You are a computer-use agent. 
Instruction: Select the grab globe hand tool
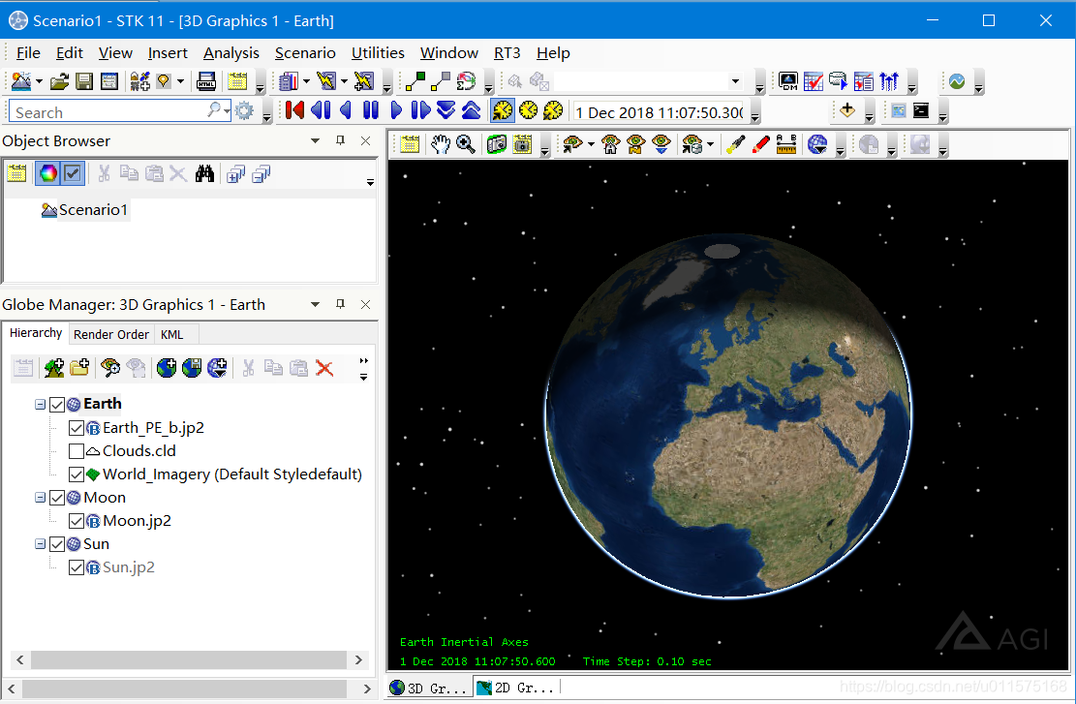[x=440, y=144]
